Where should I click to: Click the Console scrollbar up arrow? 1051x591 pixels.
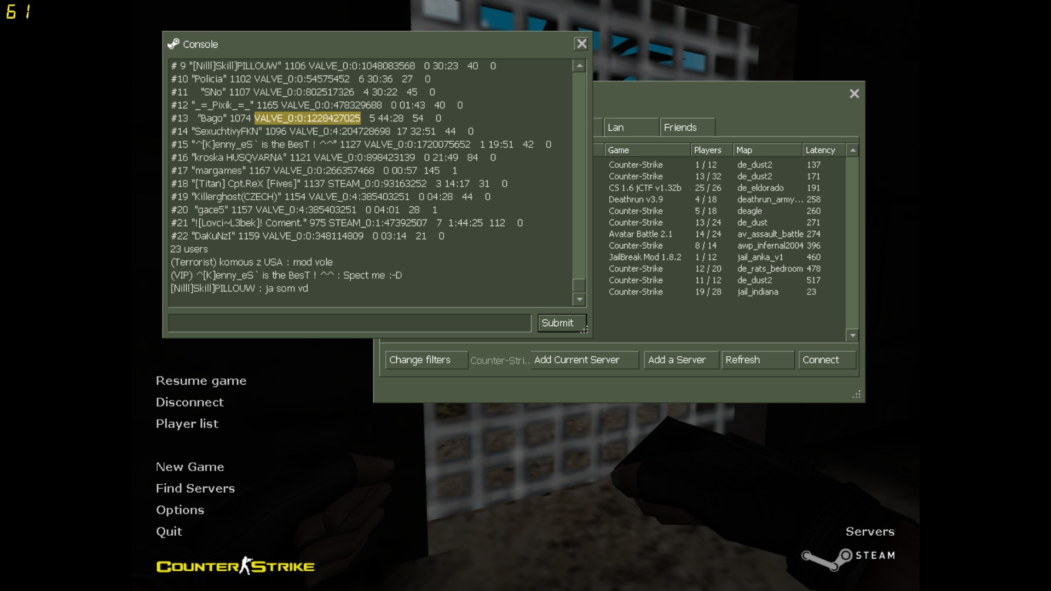click(579, 66)
